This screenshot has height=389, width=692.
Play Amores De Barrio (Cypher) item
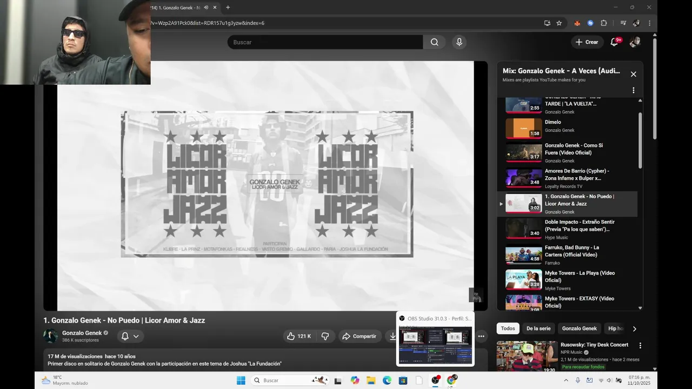[x=568, y=178]
